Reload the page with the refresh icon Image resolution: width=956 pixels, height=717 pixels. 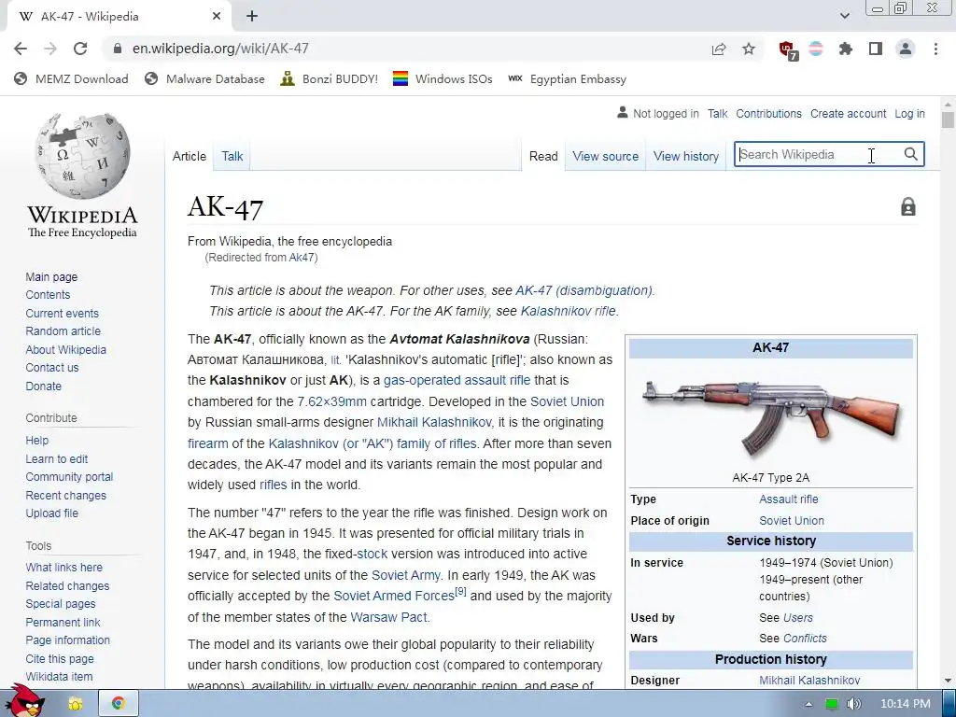80,49
